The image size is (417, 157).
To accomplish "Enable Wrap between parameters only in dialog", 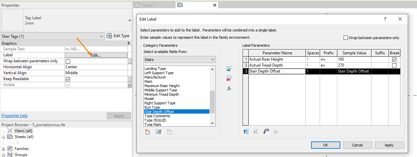I will pyautogui.click(x=346, y=38).
